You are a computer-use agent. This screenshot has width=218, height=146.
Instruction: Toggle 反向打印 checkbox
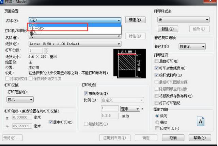[x=157, y=128]
